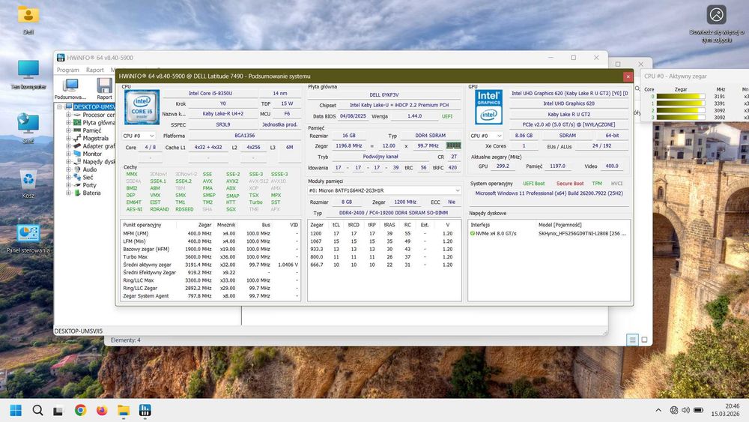Click the Windows 11 Professional OS text
Viewport: 749px width, 422px height.
coord(549,193)
